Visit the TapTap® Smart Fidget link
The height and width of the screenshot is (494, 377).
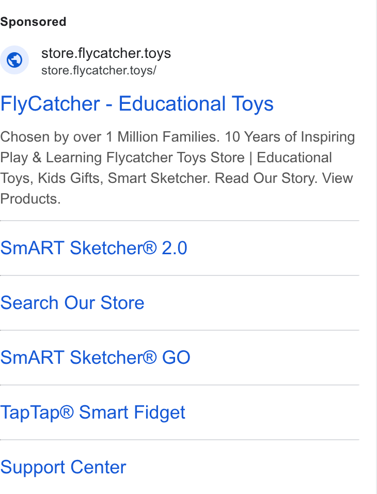click(x=92, y=412)
